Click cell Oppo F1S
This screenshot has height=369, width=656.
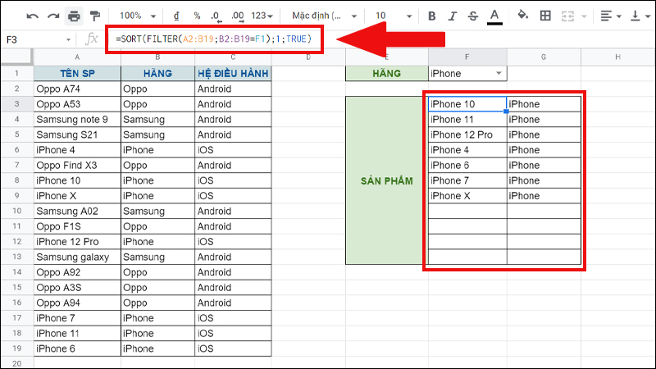(x=77, y=226)
